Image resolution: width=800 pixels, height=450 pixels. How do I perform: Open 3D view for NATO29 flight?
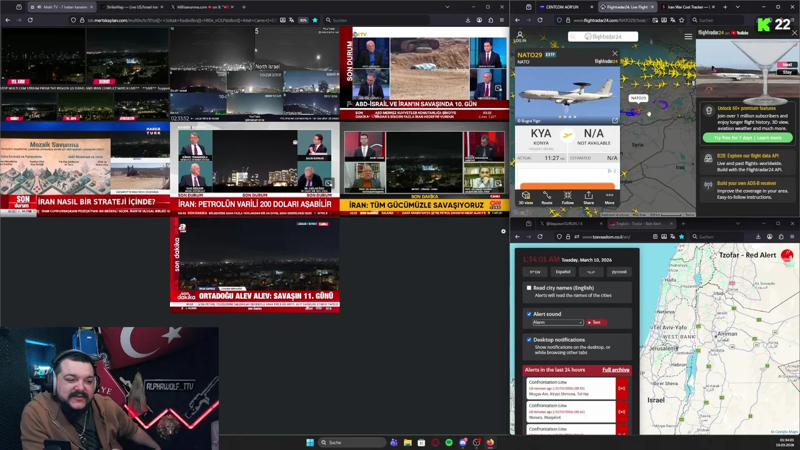(x=526, y=198)
